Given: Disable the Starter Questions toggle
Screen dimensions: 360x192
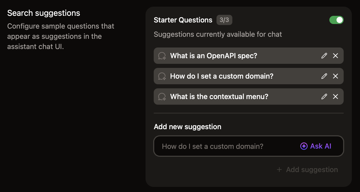Looking at the screenshot, I should (337, 20).
